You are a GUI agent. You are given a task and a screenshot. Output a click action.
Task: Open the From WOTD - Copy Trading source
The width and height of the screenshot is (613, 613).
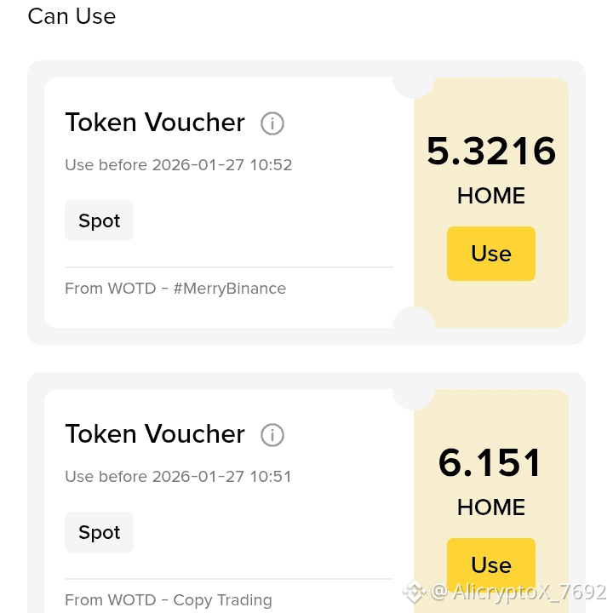[169, 600]
